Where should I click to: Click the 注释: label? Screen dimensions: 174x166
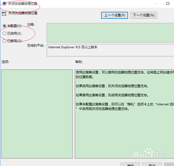click(31, 25)
